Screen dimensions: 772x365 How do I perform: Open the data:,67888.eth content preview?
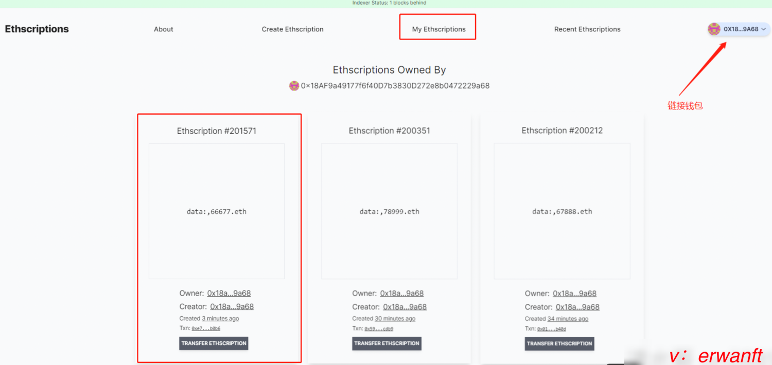[x=562, y=211]
